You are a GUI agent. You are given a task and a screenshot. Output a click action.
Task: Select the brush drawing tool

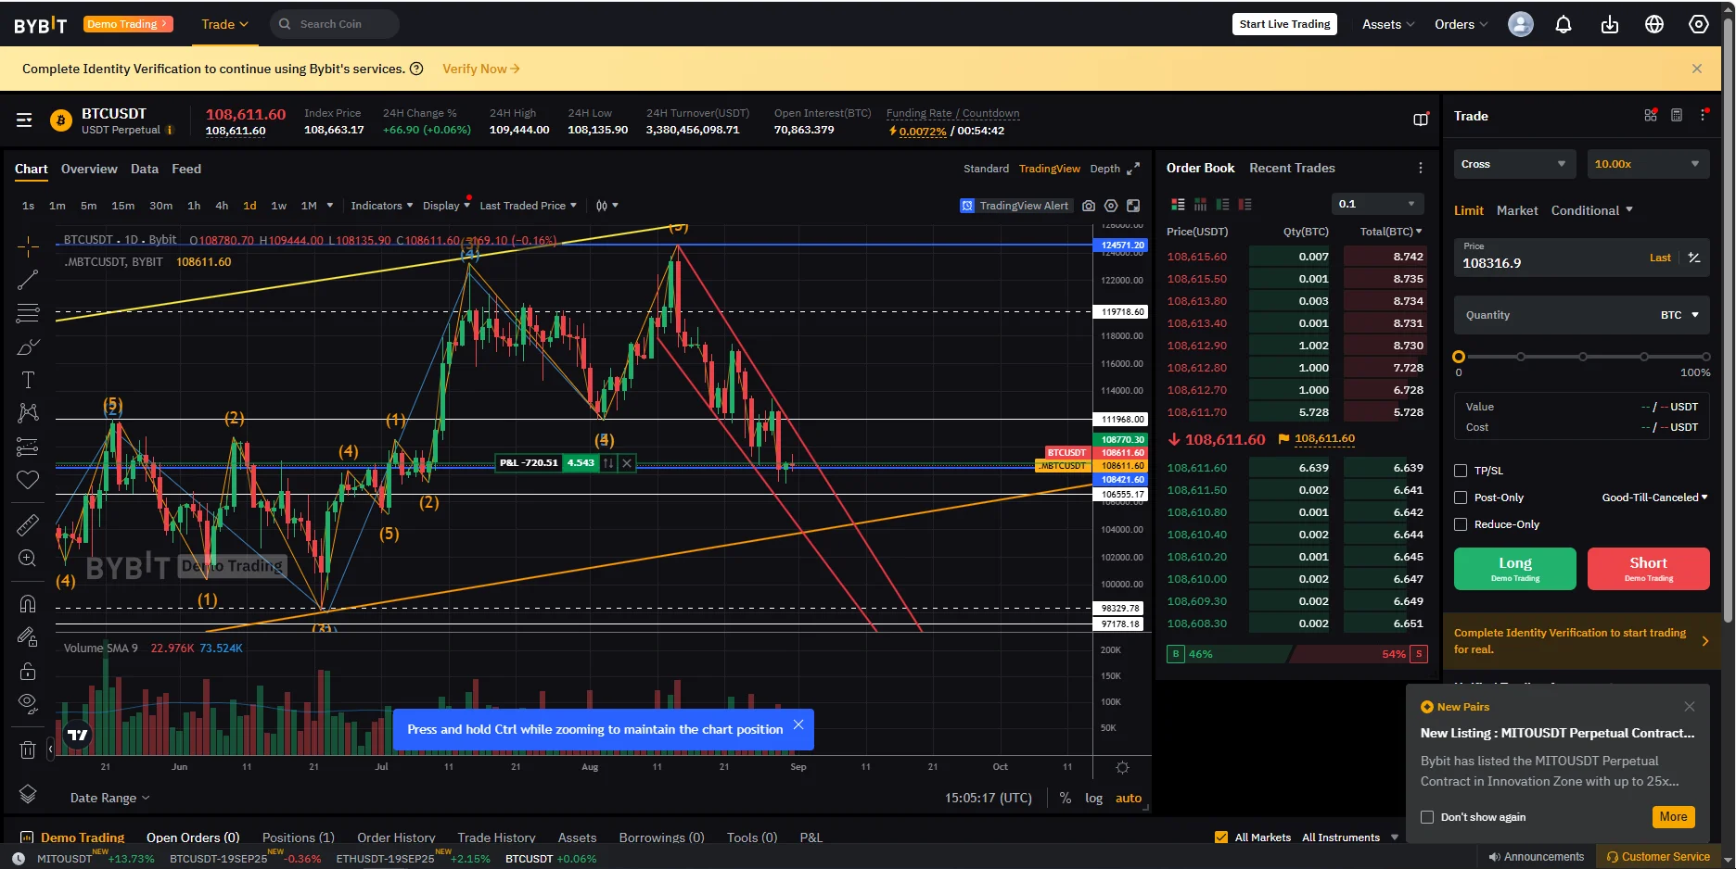[x=28, y=346]
